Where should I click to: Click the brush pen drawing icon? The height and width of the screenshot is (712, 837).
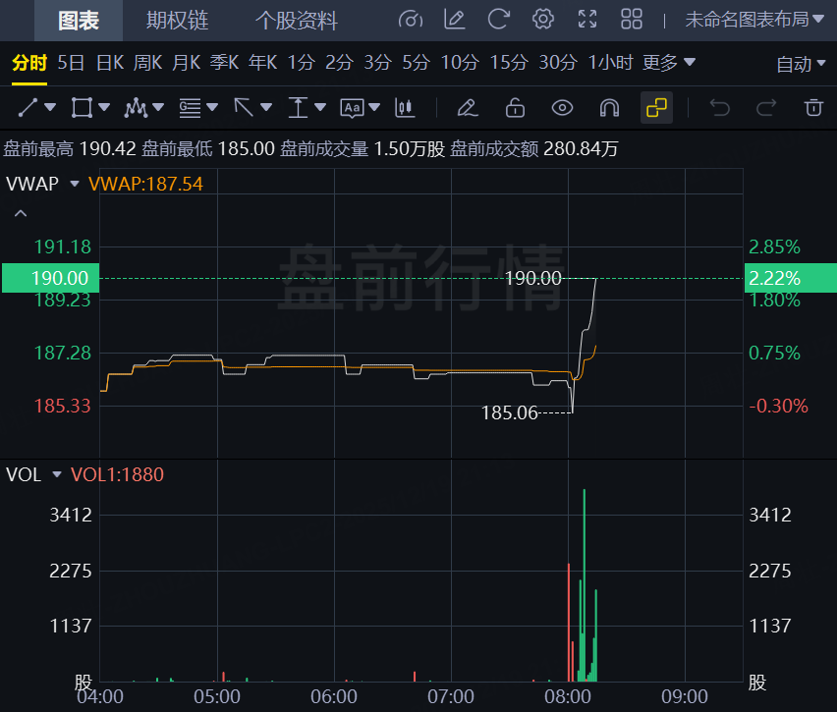pos(468,108)
